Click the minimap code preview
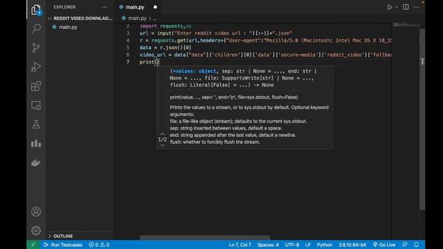 tap(406, 25)
